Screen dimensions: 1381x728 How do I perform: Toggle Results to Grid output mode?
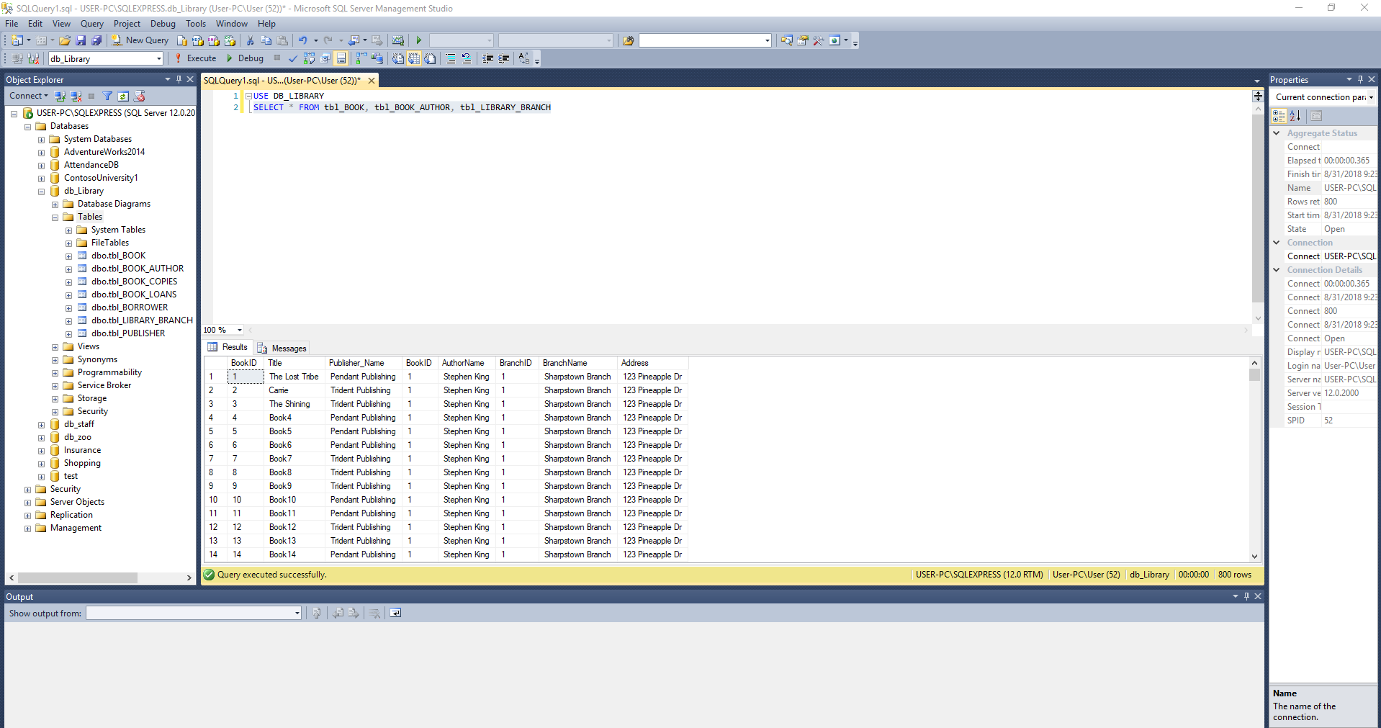click(414, 58)
